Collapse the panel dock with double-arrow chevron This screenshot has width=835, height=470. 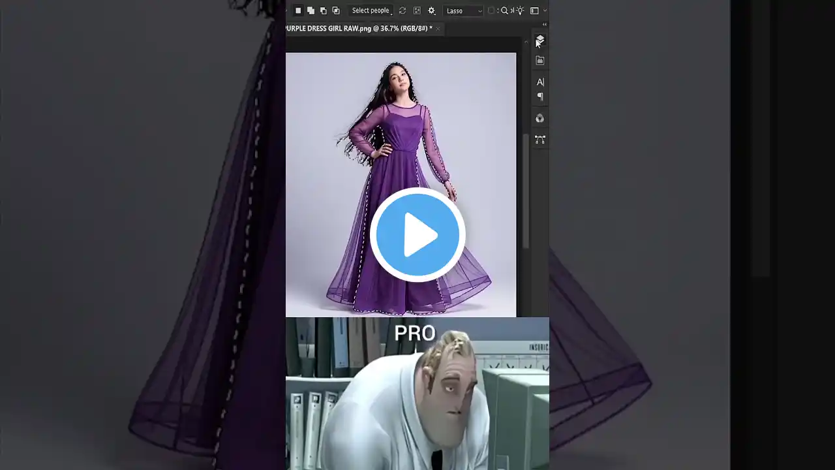click(x=545, y=24)
